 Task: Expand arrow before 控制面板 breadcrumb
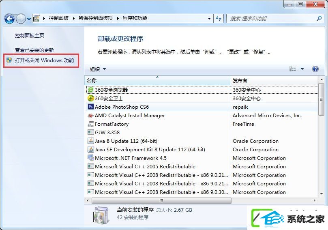44,18
